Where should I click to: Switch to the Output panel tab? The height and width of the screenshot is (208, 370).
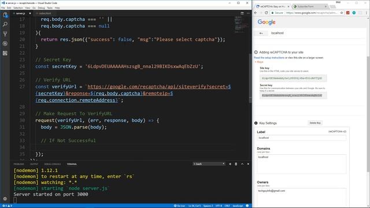coord(34,164)
